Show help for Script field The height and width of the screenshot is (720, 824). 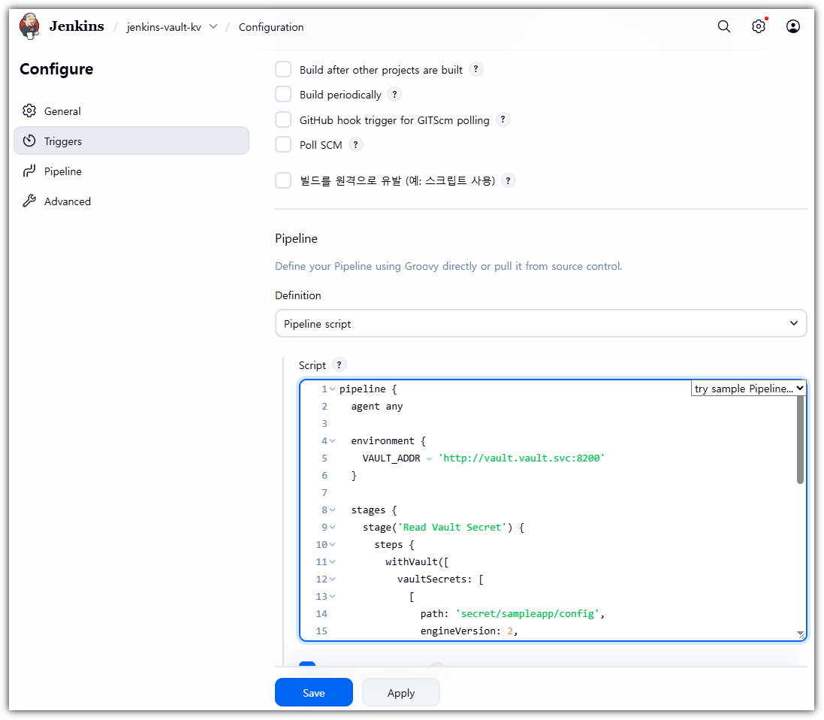click(x=339, y=365)
